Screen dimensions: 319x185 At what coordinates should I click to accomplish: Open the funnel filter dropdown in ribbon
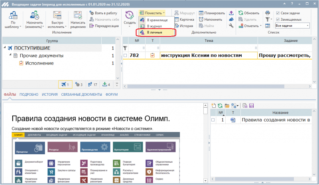pos(268,20)
